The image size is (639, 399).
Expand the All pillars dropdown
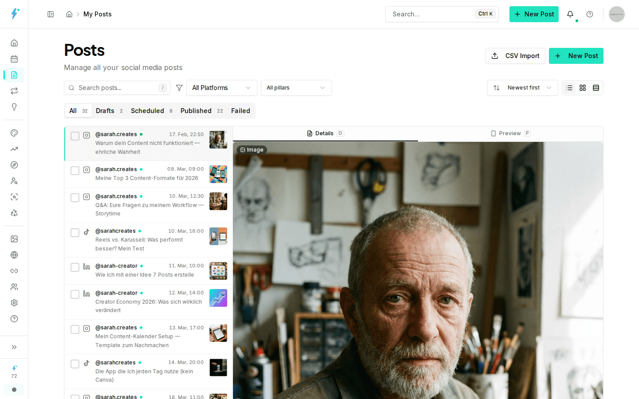pyautogui.click(x=296, y=88)
